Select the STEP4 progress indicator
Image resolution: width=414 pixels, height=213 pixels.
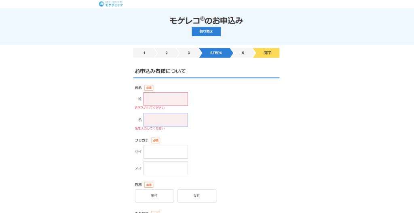(x=216, y=53)
